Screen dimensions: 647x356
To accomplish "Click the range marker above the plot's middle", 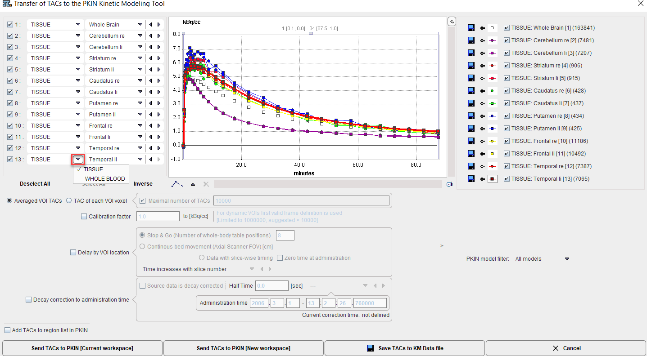I will [310, 33].
